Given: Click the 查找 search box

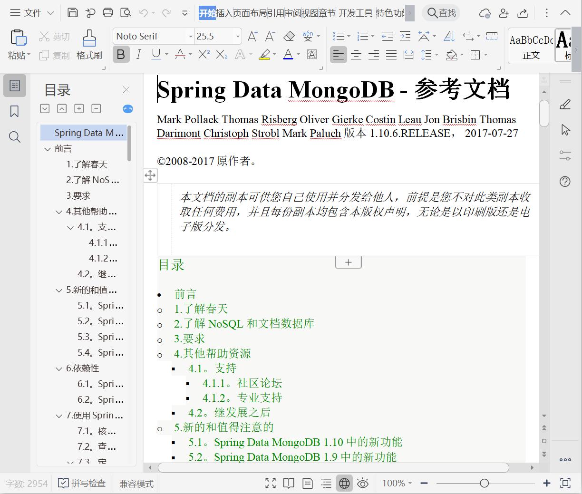Looking at the screenshot, I should (x=442, y=13).
